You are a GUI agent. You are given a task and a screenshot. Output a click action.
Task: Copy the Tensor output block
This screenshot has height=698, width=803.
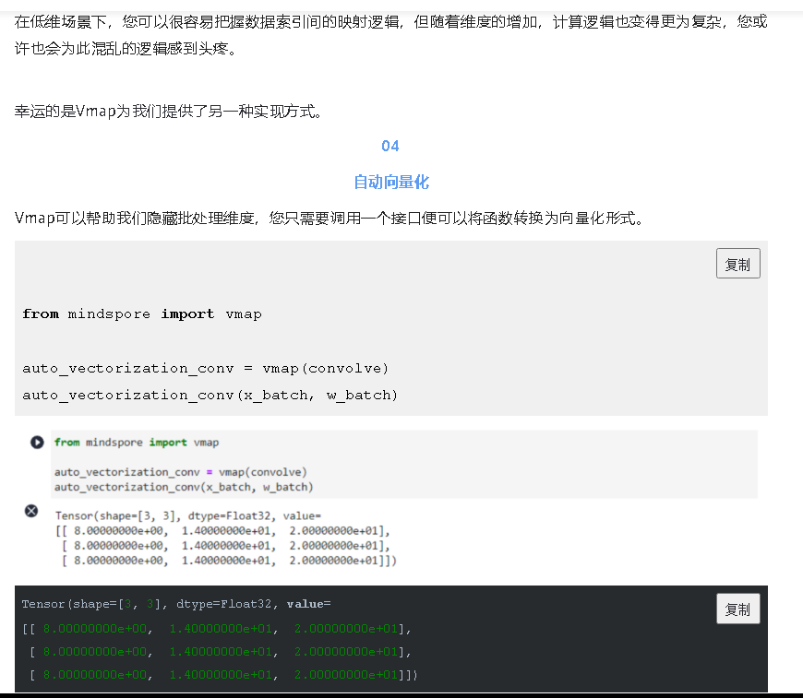tap(737, 609)
